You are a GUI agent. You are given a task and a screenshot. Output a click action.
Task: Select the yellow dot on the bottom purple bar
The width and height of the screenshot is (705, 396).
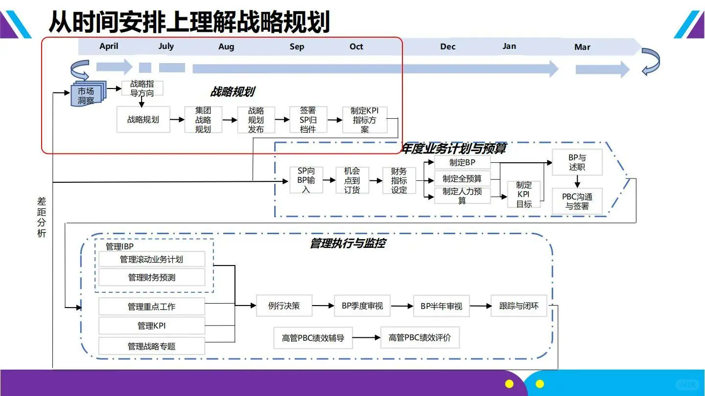(x=509, y=384)
